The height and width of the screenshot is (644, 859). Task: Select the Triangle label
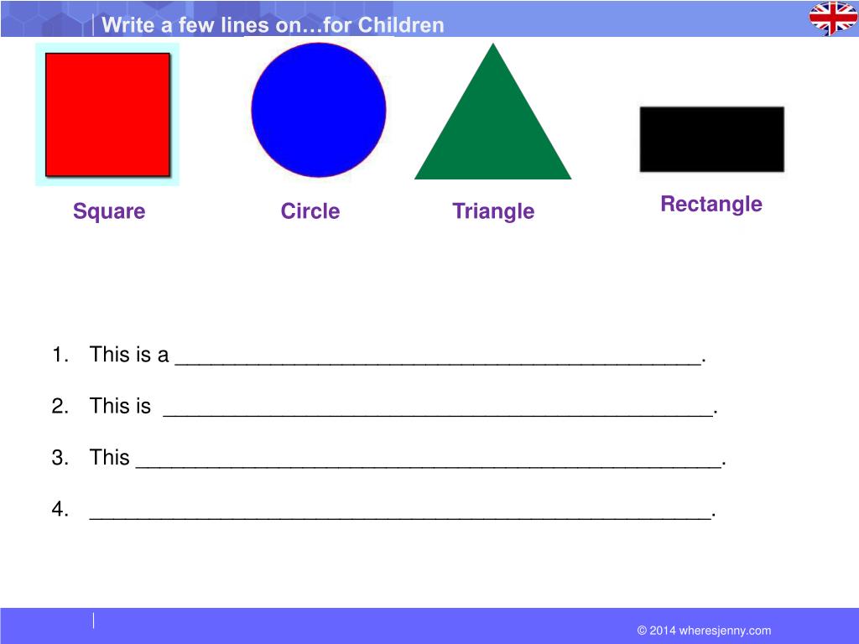pyautogui.click(x=493, y=211)
